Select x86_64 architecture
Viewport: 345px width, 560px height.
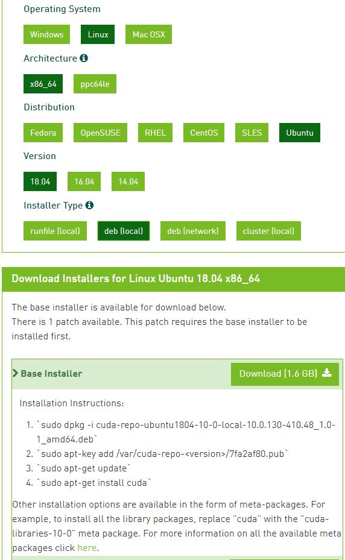[43, 84]
